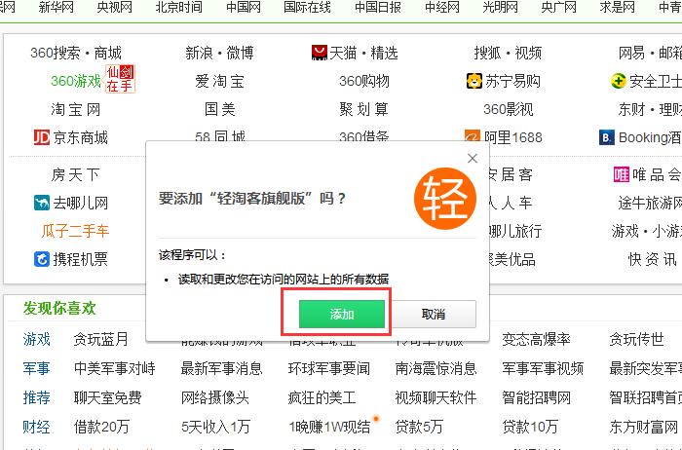
Task: Open 新华网 in top navigation
Action: click(57, 7)
